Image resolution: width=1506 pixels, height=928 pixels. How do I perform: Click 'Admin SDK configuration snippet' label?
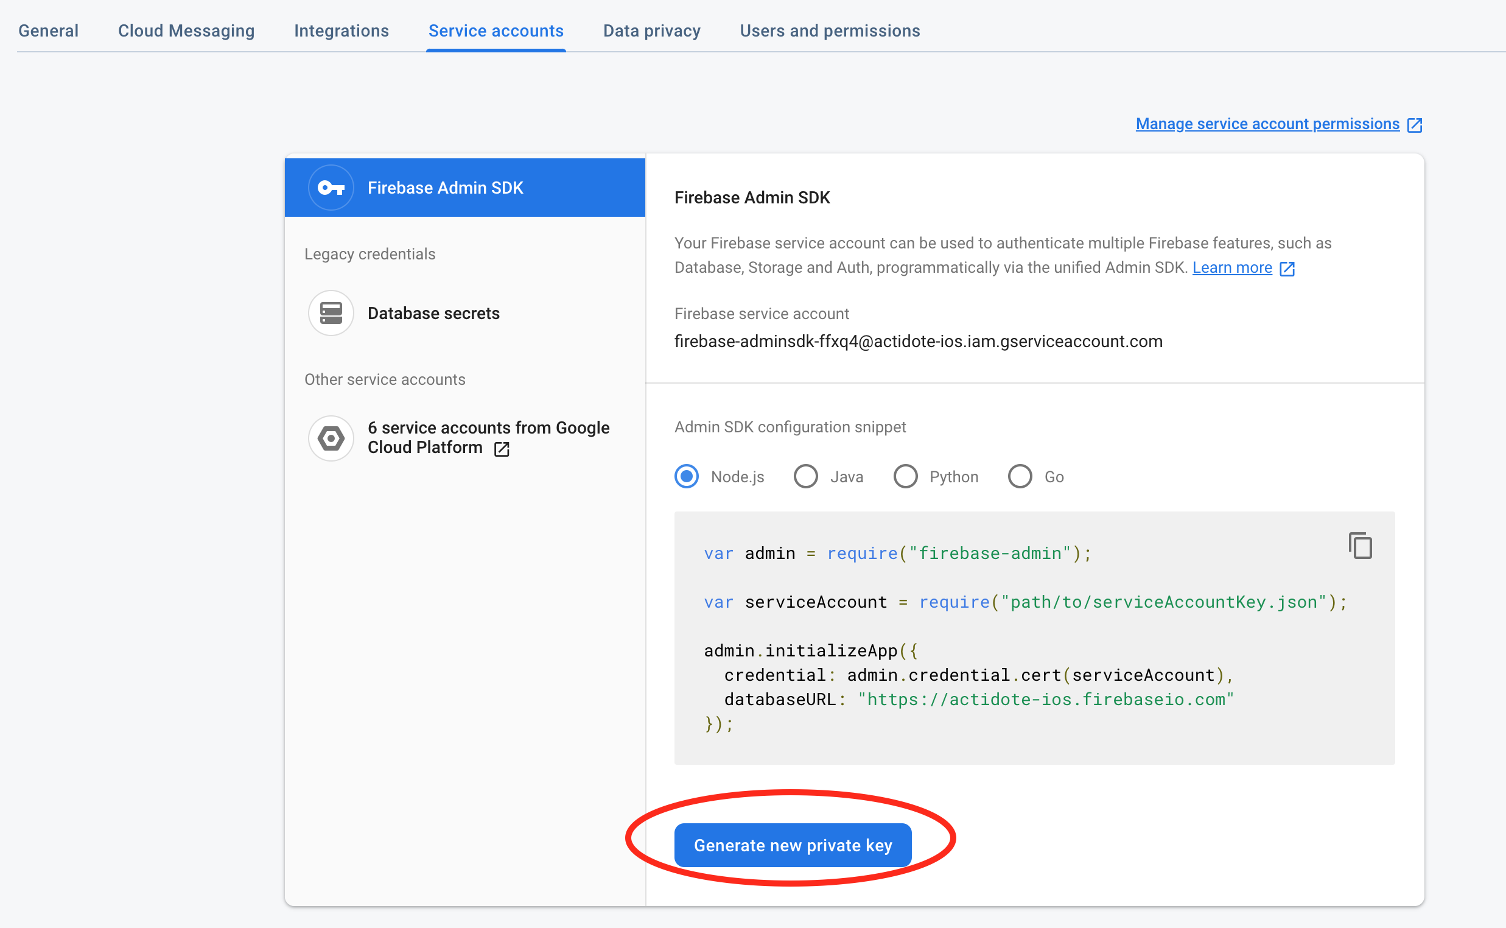tap(790, 427)
